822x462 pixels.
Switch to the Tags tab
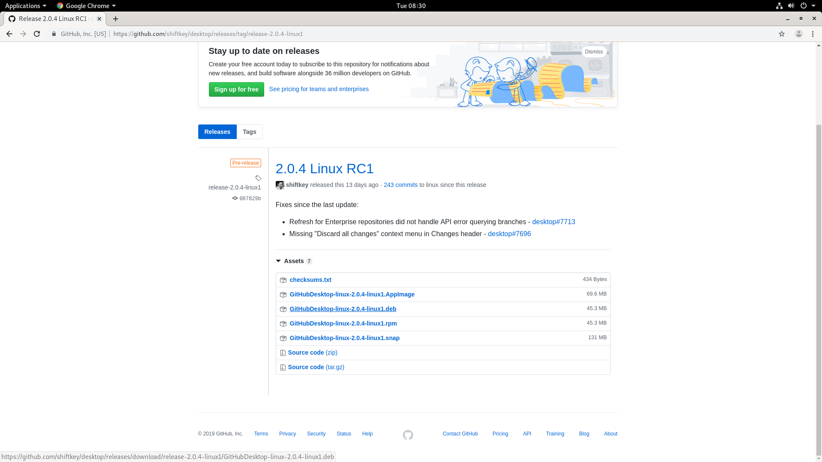tap(250, 132)
